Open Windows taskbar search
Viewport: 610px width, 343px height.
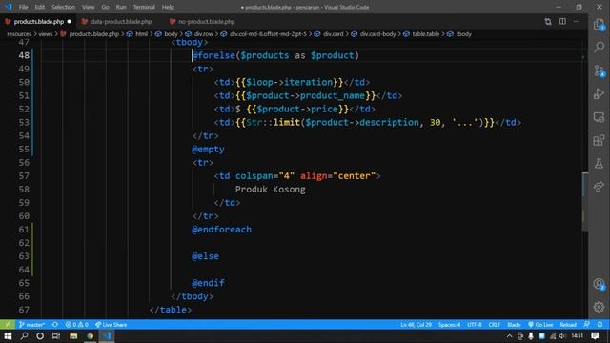coord(24,336)
